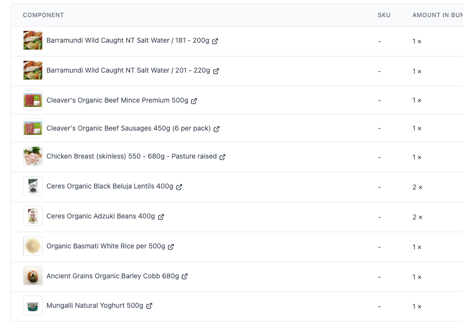Viewport: 463px width, 324px height.
Task: Open external link icon for Barramundi 201 - 220g
Action: [x=216, y=71]
